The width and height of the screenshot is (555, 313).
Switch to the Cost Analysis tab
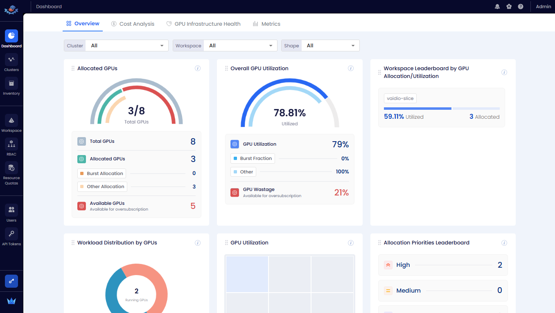[133, 24]
